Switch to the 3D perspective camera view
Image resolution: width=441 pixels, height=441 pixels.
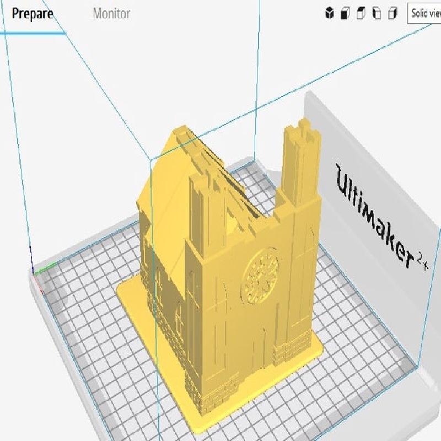pos(329,14)
